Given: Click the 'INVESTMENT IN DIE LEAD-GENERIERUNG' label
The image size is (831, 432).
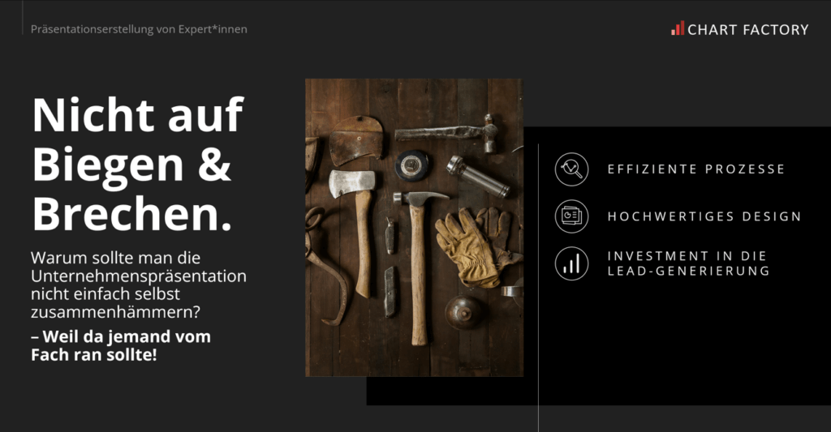Looking at the screenshot, I should tap(687, 263).
